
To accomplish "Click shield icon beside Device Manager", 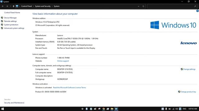I will (x=2, y=18).
